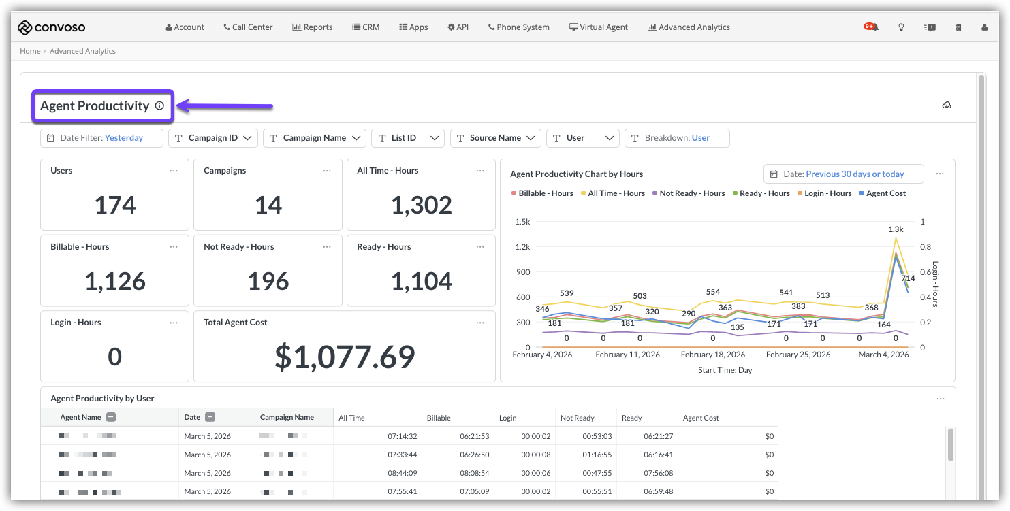Click the document list icon in header

(958, 27)
